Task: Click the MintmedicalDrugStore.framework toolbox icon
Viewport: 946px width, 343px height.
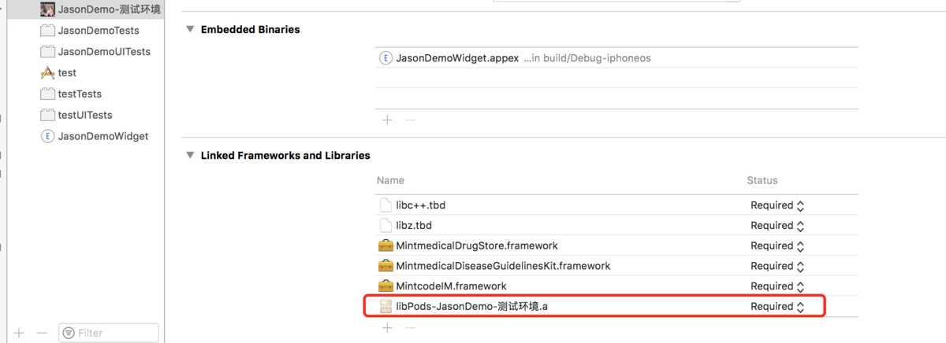Action: (x=385, y=245)
